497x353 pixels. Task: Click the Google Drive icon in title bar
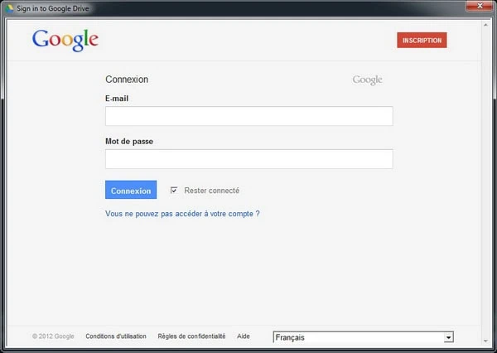(x=10, y=7)
